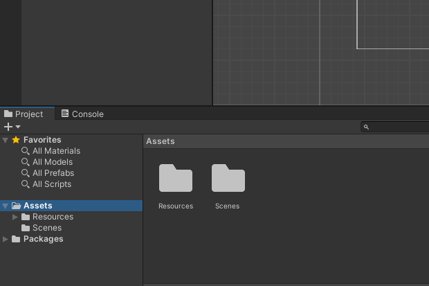
Task: Open the Scenes folder thumbnail
Action: 228,179
